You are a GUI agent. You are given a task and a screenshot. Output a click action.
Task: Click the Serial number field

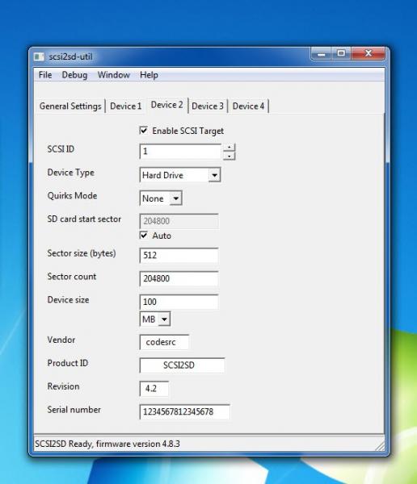(185, 411)
